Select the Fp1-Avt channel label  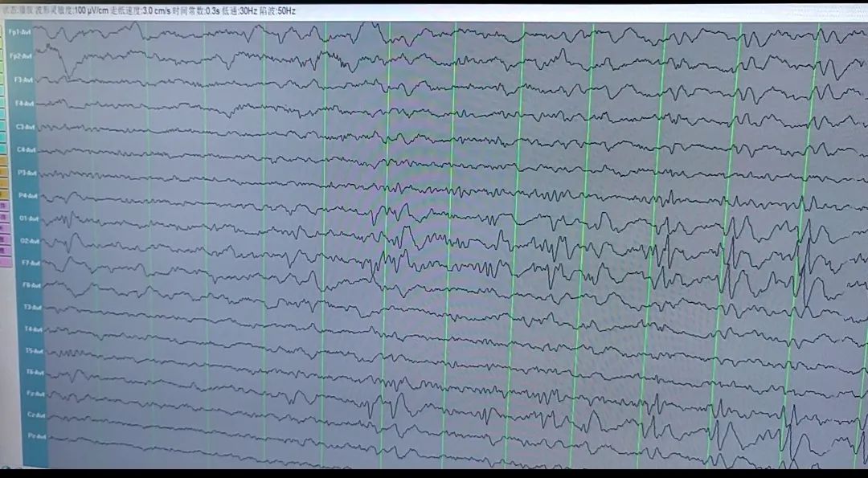[20, 32]
